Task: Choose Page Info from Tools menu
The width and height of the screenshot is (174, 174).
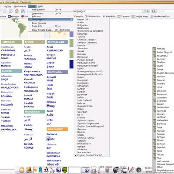Action: (50, 26)
